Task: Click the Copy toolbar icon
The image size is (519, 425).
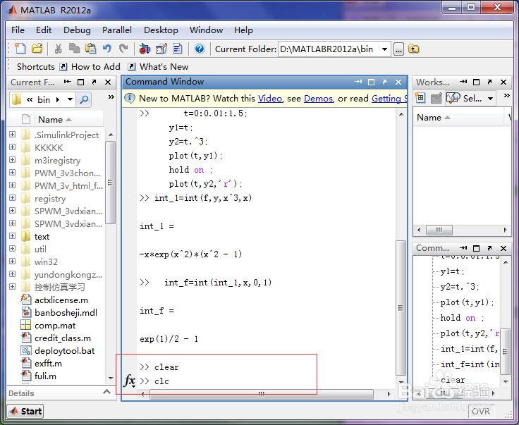Action: pos(74,49)
